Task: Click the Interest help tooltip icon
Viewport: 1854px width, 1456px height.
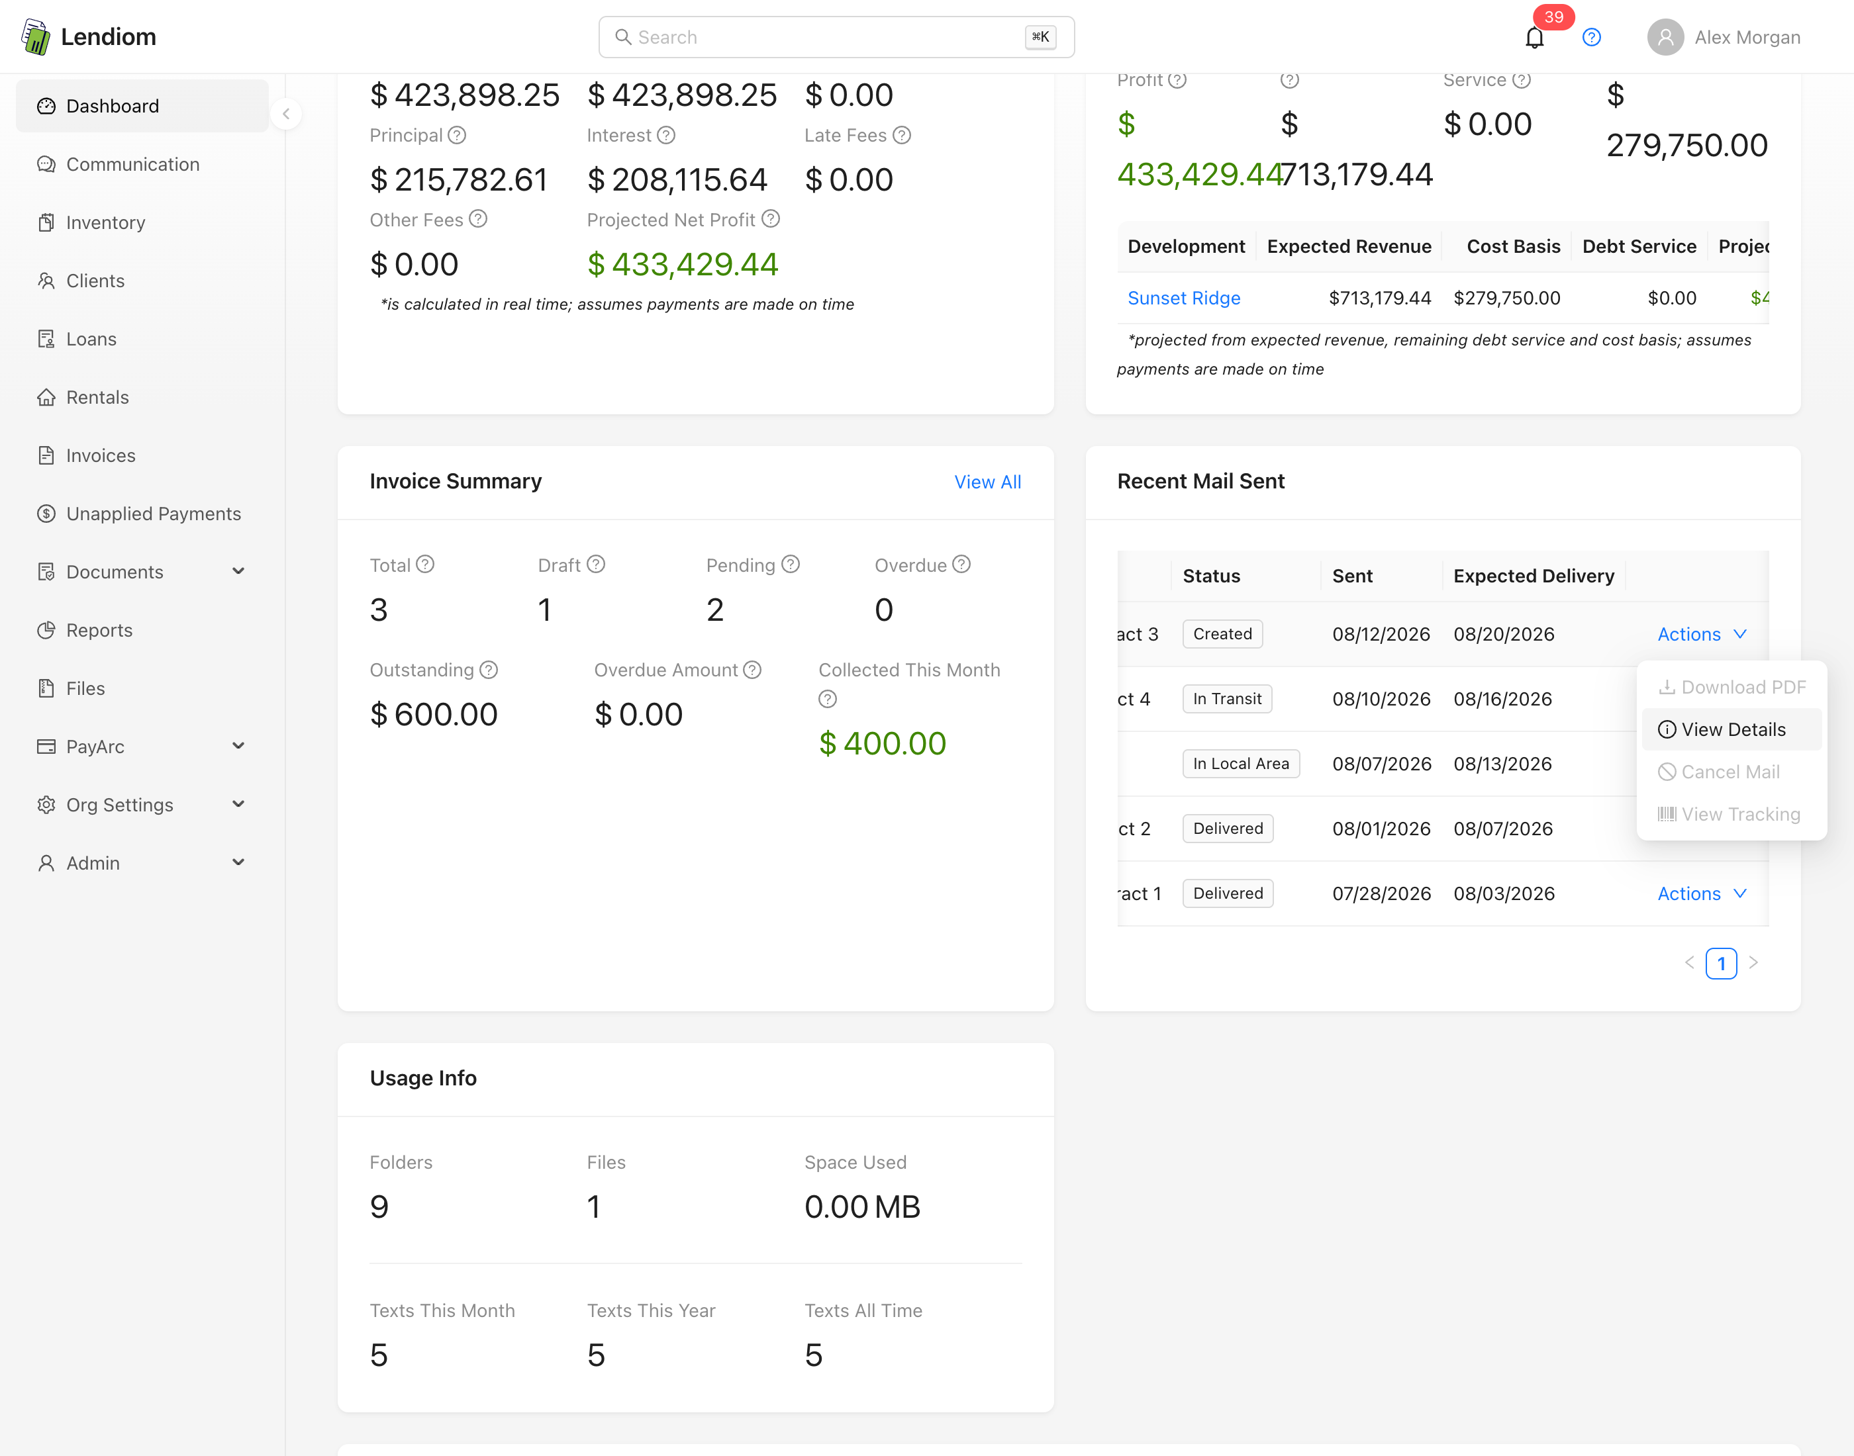Action: pos(666,136)
